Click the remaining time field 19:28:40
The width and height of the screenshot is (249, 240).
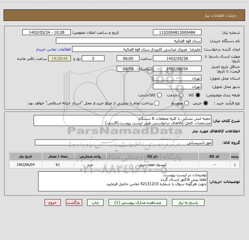click(60, 58)
